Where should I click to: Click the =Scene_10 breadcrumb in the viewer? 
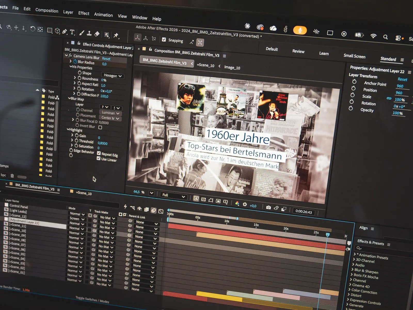[205, 65]
